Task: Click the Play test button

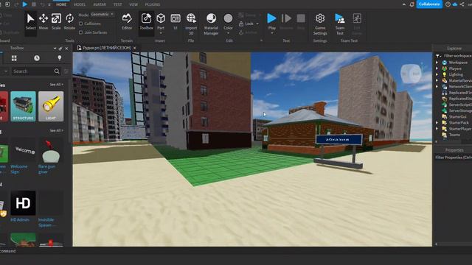Action: pos(272,18)
